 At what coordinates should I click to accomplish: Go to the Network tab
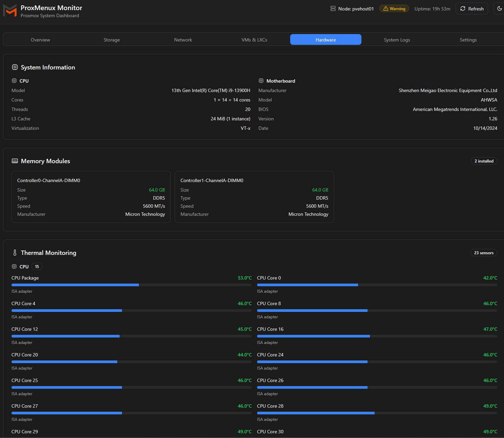pos(183,40)
